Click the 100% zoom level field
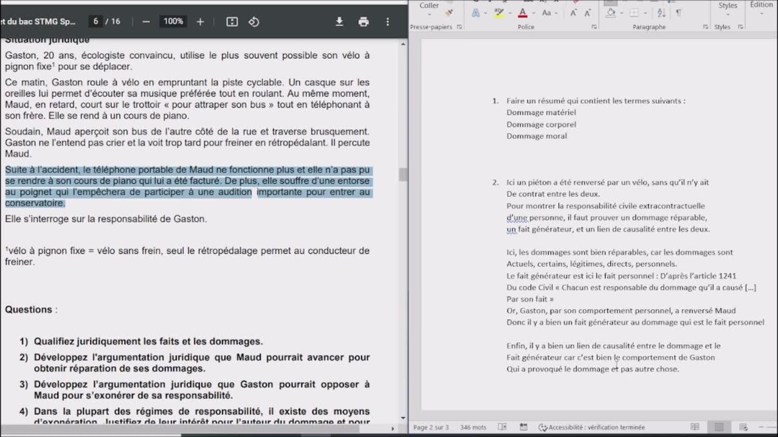Image resolution: width=778 pixels, height=437 pixels. (173, 21)
